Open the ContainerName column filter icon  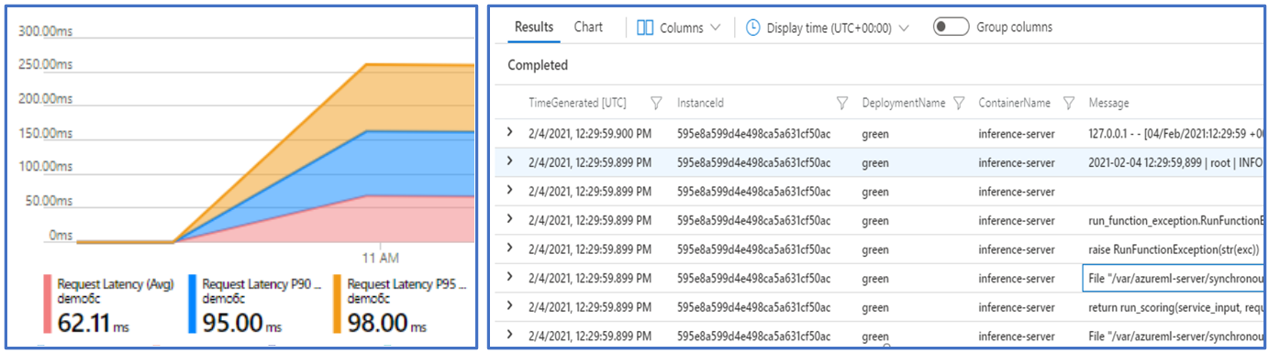coord(1069,103)
